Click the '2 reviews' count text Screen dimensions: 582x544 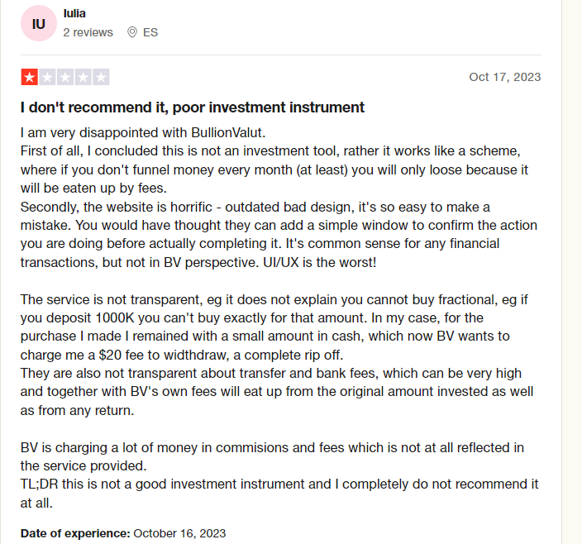tap(88, 32)
